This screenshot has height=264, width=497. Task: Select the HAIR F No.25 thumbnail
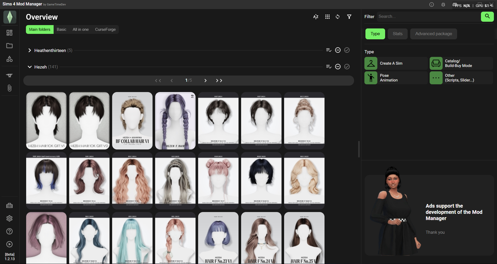pyautogui.click(x=304, y=238)
